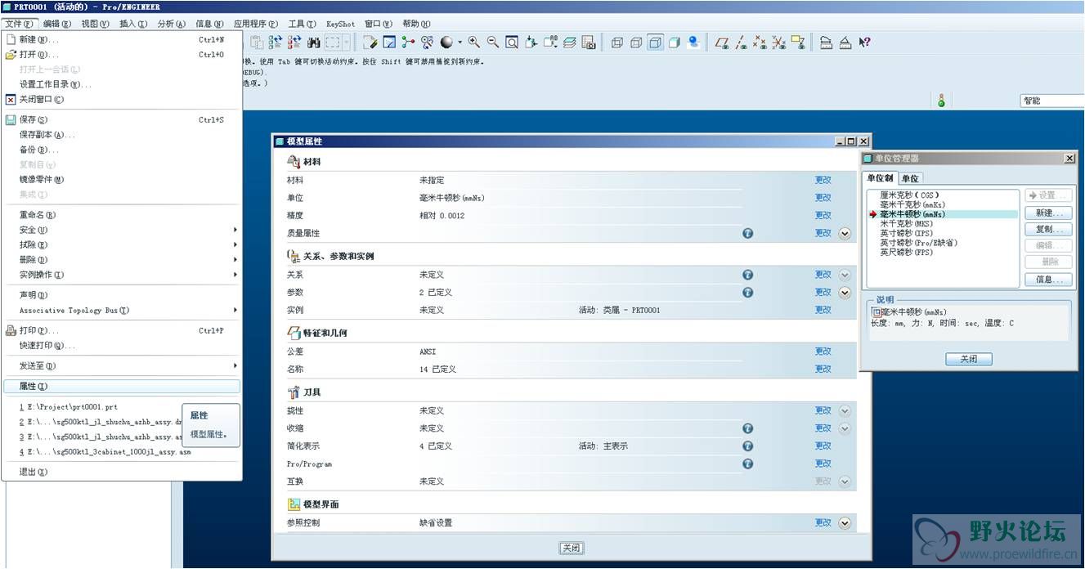Open appearance gallery dropdown arrow
This screenshot has height=569, width=1085.
pyautogui.click(x=460, y=42)
